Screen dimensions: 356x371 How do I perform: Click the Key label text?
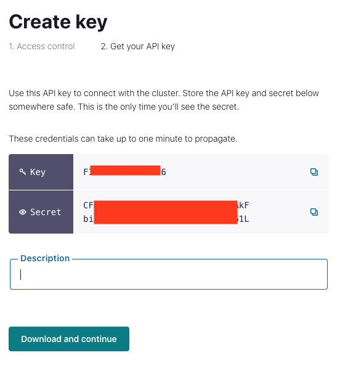pyautogui.click(x=38, y=172)
